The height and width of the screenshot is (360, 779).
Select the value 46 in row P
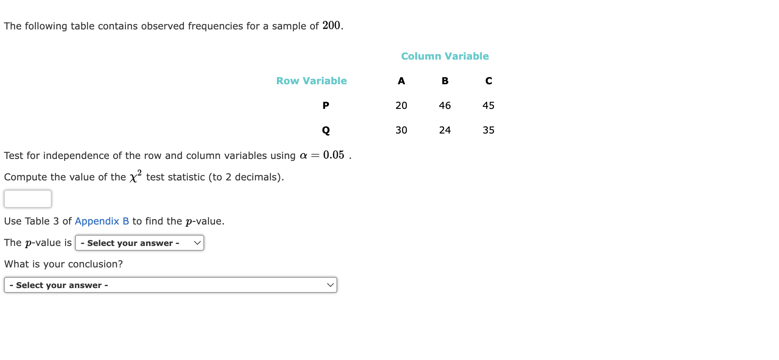445,105
